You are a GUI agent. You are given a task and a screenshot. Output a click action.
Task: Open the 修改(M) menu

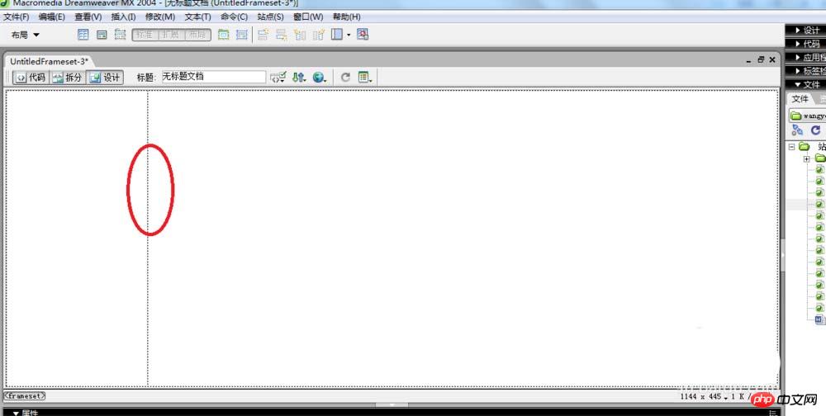coord(160,17)
